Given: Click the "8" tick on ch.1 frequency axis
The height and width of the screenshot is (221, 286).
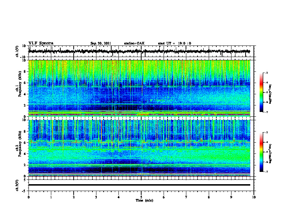Looking at the screenshot, I should pyautogui.click(x=25, y=71).
